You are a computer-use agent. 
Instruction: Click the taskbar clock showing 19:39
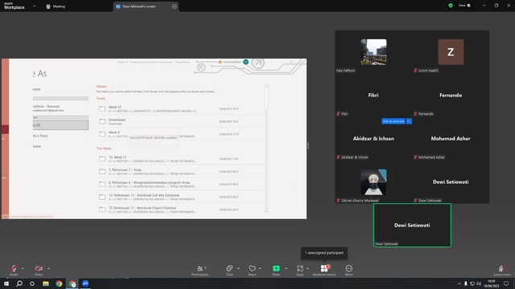492,283
